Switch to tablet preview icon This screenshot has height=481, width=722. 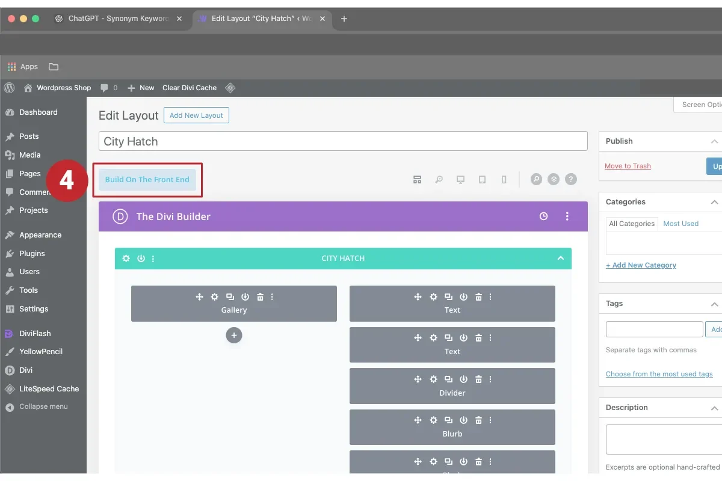point(482,179)
